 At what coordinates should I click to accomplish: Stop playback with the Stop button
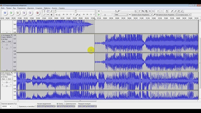(18, 13)
